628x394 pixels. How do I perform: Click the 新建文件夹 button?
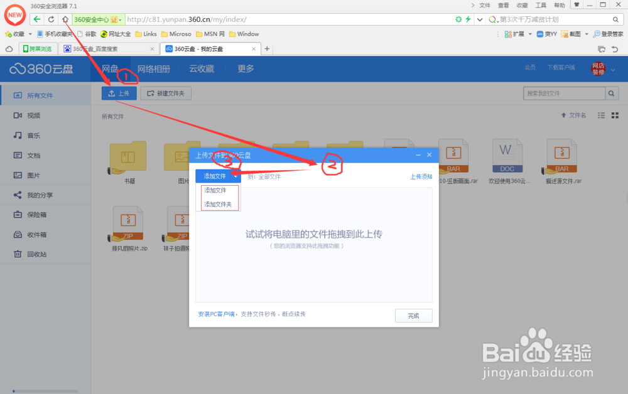click(166, 93)
